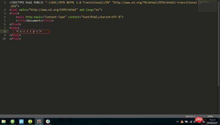Select line number 2 in gutter
220x125 pixels.
click(x=5, y=10)
